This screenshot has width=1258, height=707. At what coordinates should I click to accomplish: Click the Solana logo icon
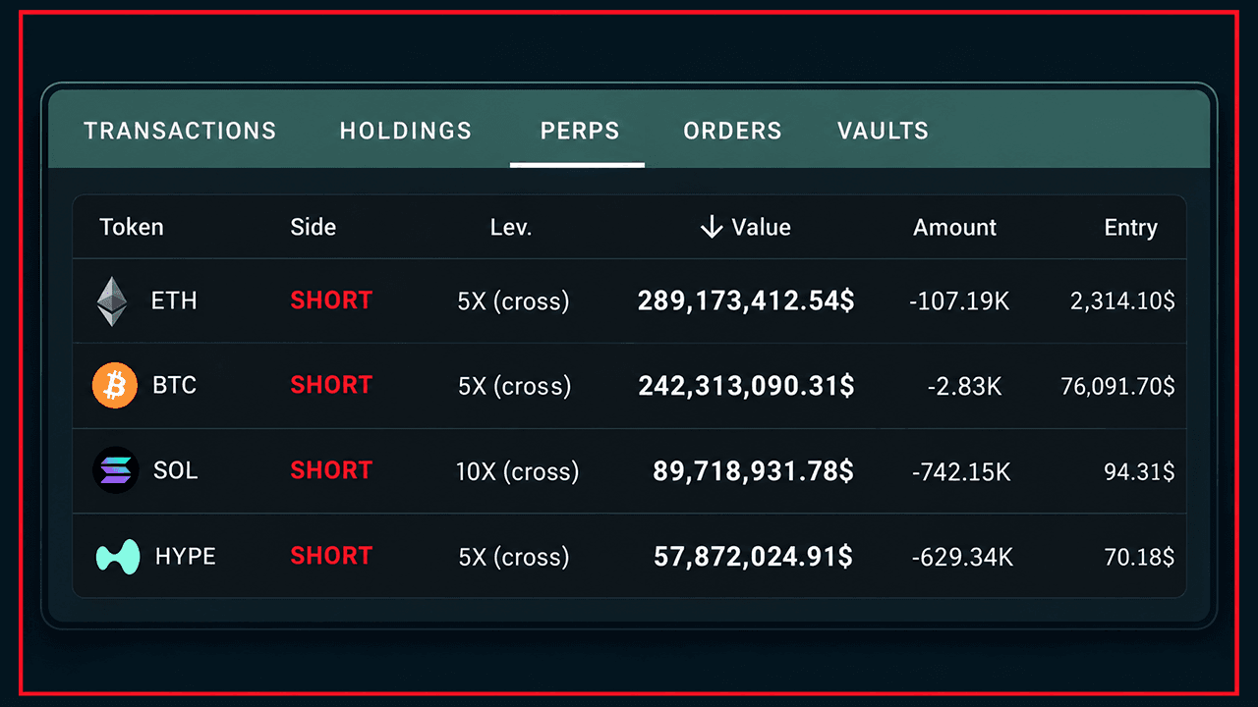point(115,470)
